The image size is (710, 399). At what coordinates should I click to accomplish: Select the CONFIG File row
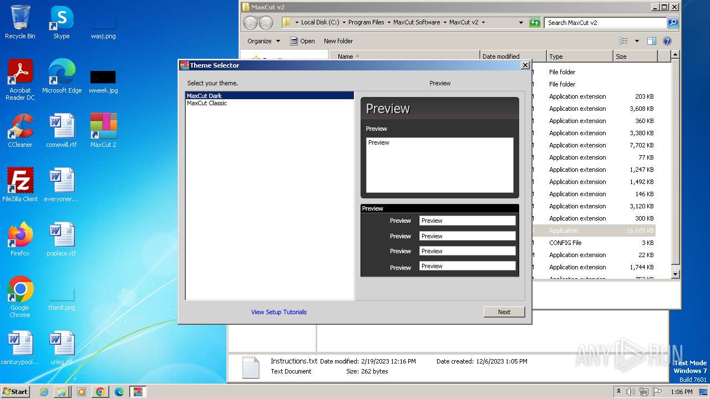[x=594, y=243]
